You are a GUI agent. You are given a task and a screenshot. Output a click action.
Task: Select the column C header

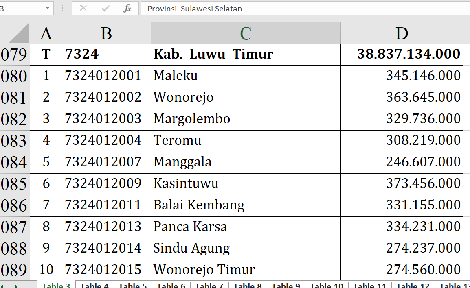pos(245,33)
